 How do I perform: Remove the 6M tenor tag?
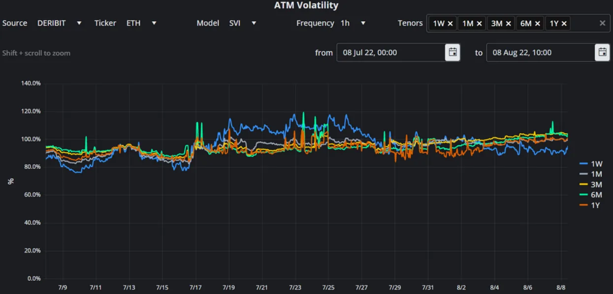point(537,23)
